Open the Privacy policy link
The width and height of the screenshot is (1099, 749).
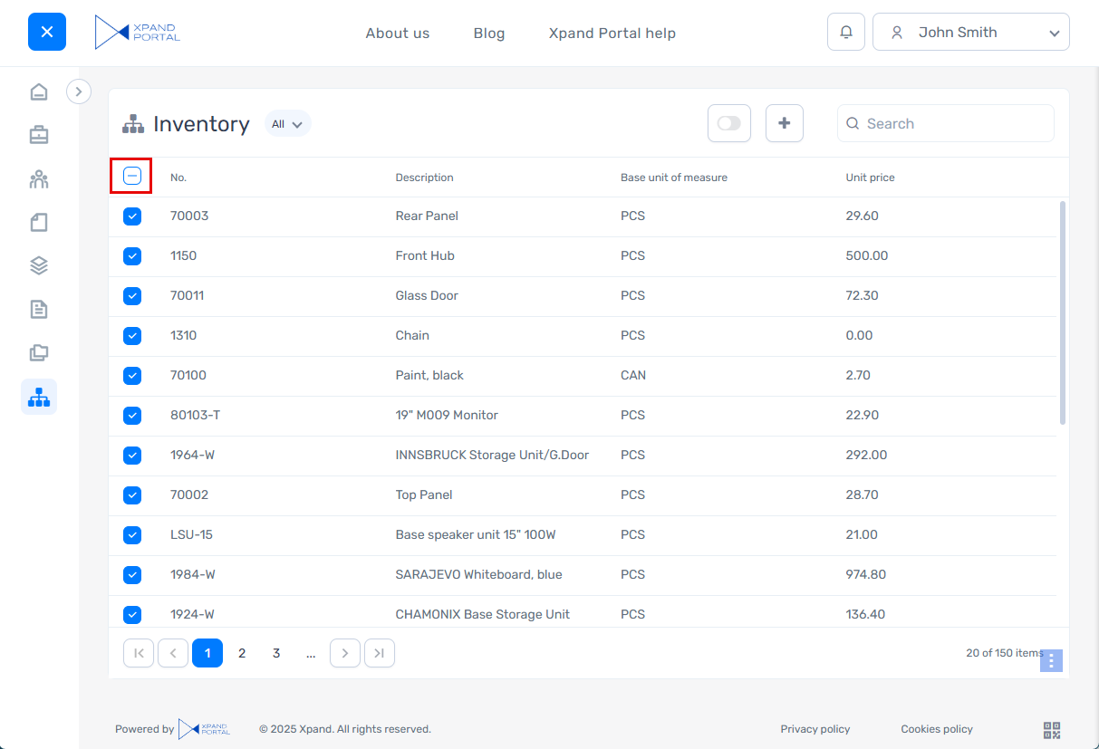(x=815, y=729)
